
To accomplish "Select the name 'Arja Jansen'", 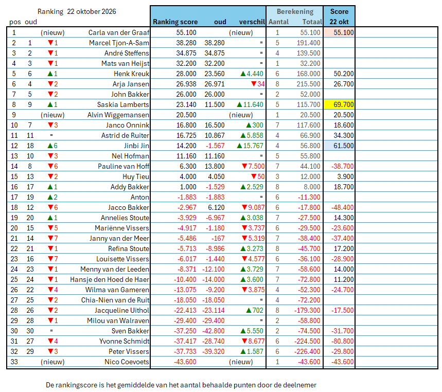I will click(x=131, y=84).
